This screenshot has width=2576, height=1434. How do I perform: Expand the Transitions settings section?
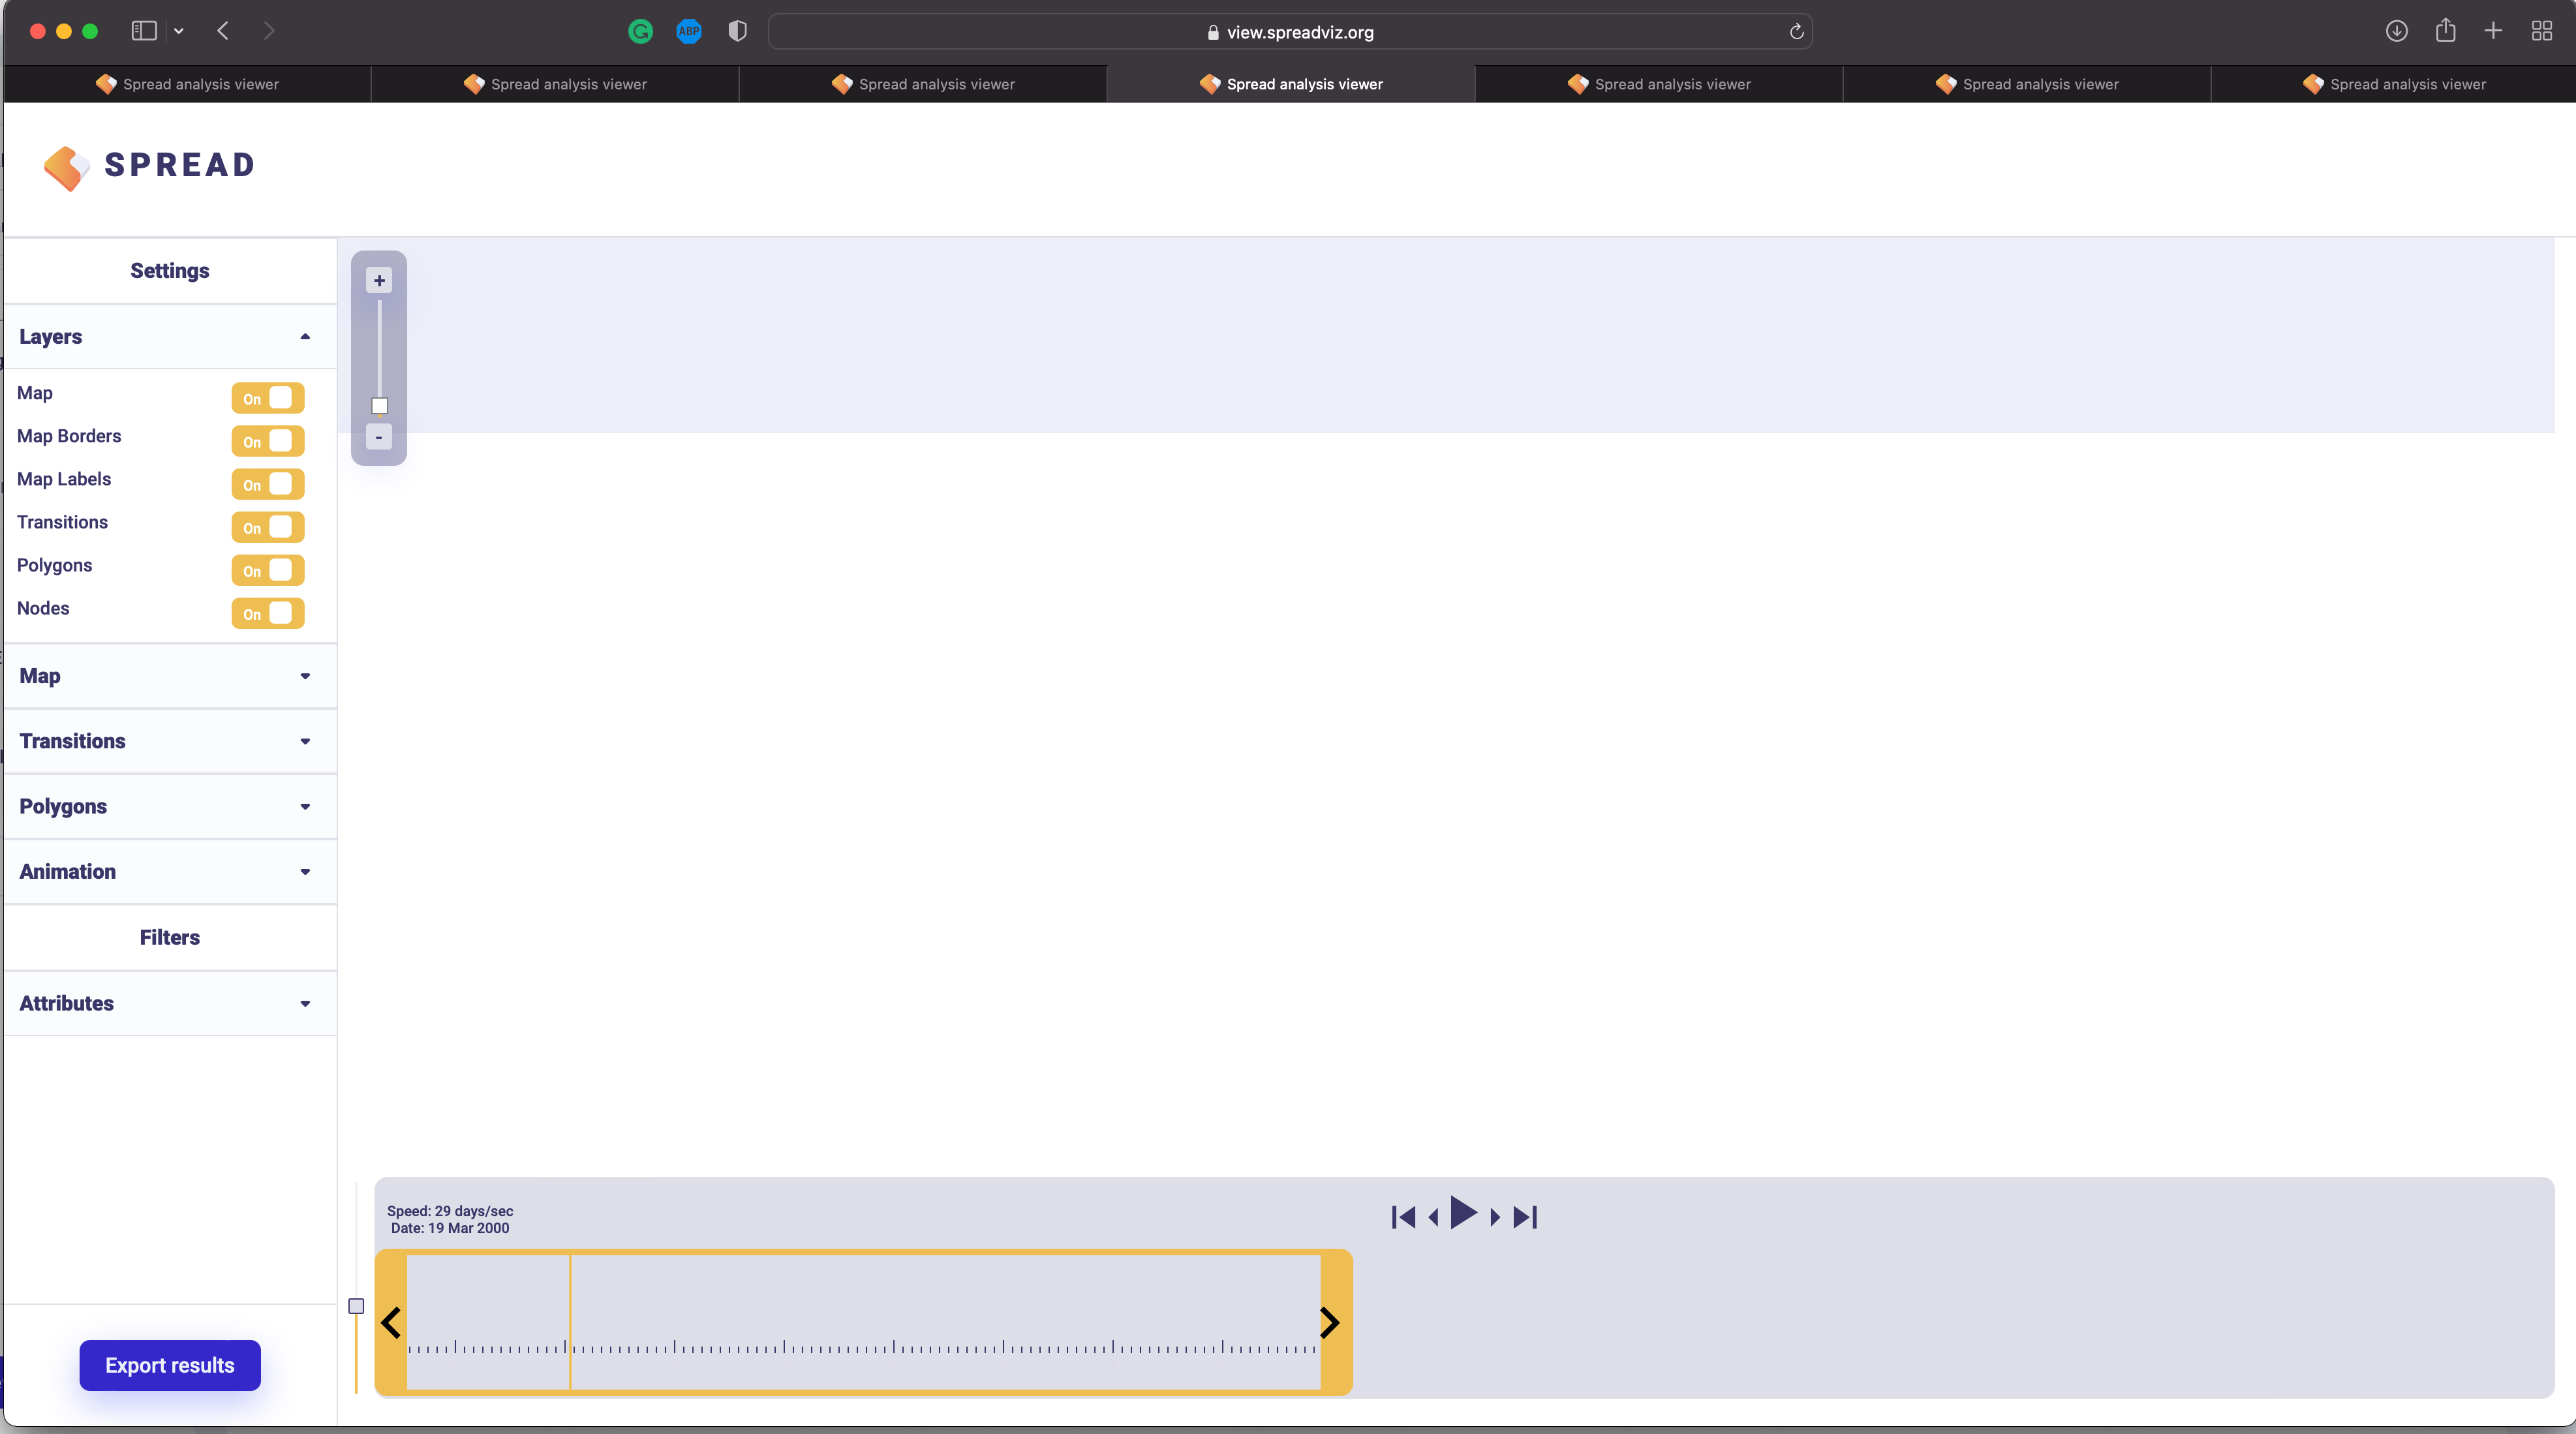(x=305, y=741)
